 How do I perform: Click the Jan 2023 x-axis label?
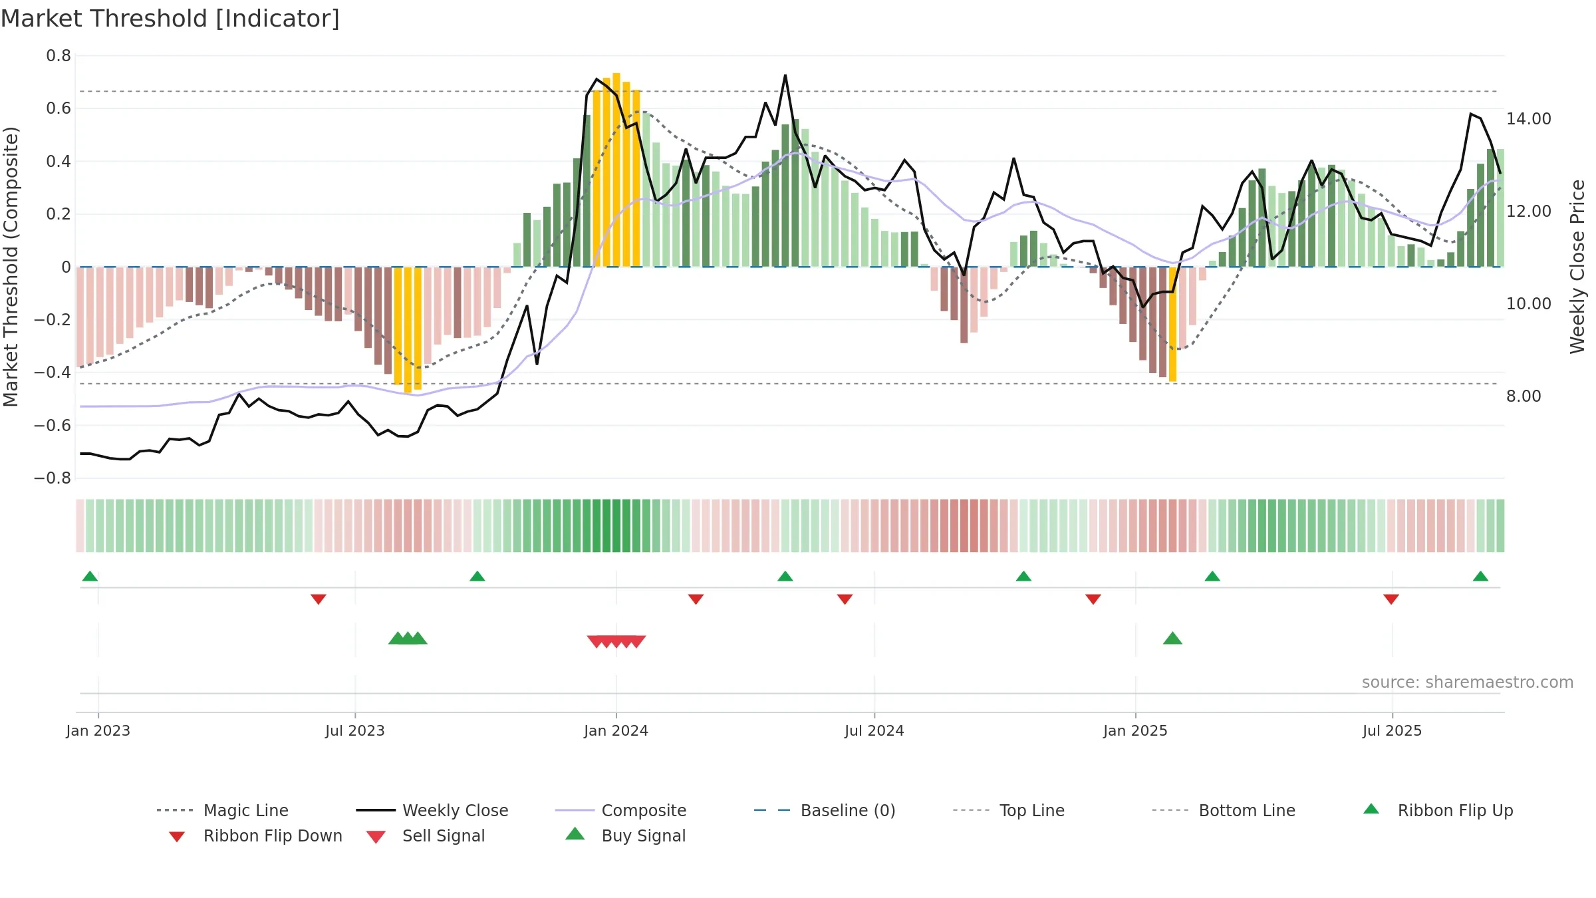click(x=98, y=730)
